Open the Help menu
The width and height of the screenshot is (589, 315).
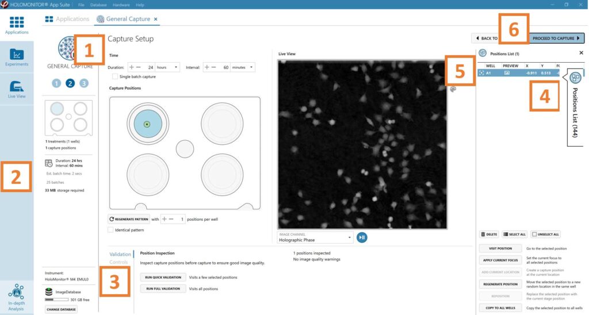[140, 5]
